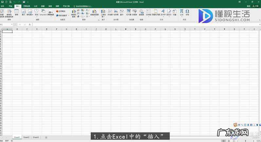
Task: Open My Add-ins (我的加载项)
Action: point(62,15)
